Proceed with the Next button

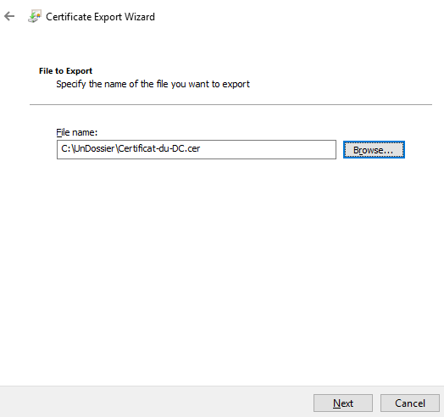tap(343, 403)
